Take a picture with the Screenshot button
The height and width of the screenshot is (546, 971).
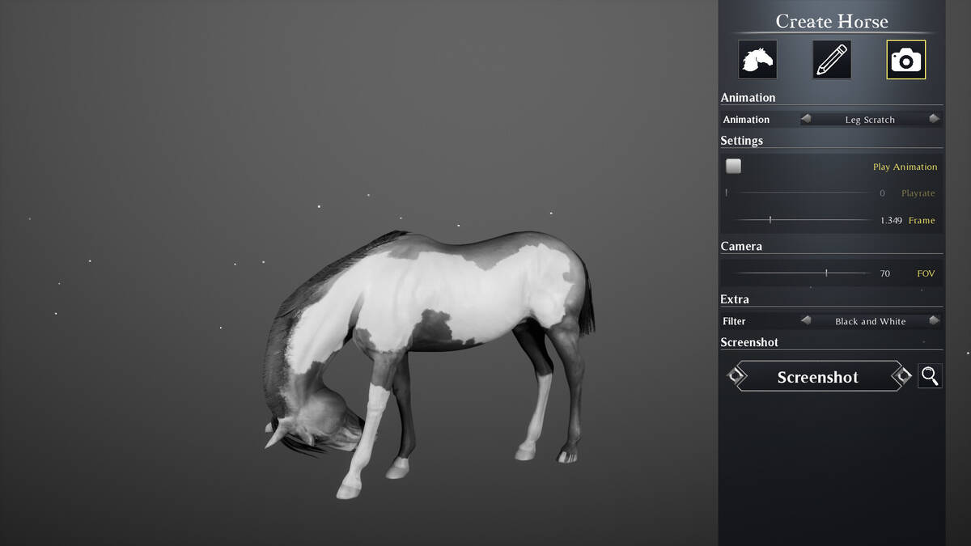pos(817,377)
